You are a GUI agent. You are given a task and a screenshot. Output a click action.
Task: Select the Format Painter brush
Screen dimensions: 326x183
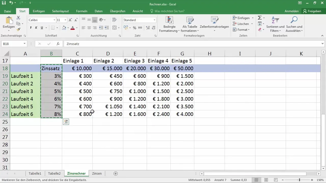[x=18, y=29]
